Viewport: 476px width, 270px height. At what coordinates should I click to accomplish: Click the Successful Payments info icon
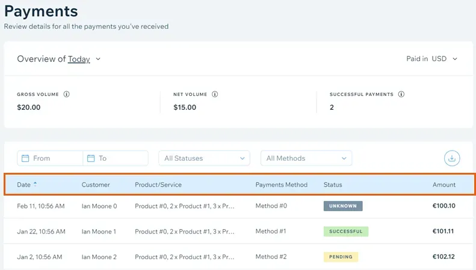(401, 94)
